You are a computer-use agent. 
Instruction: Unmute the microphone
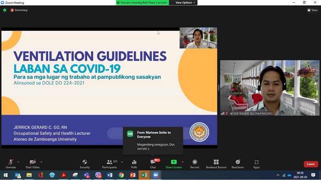pos(11,164)
